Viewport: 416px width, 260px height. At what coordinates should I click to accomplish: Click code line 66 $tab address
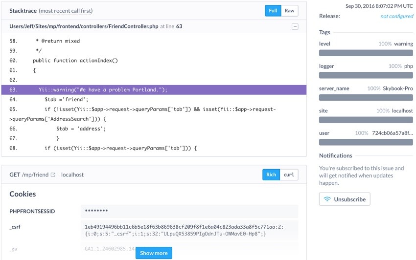(81, 129)
